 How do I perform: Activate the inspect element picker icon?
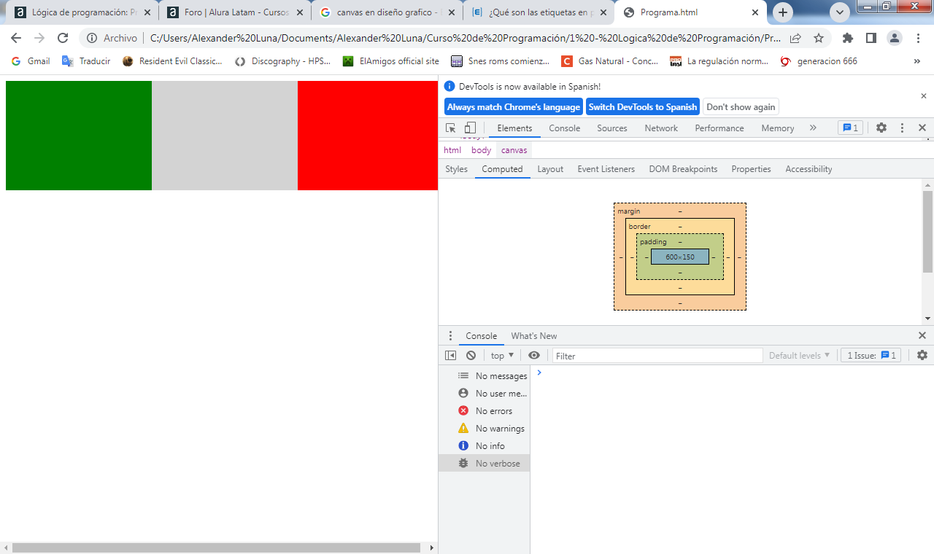coord(451,128)
